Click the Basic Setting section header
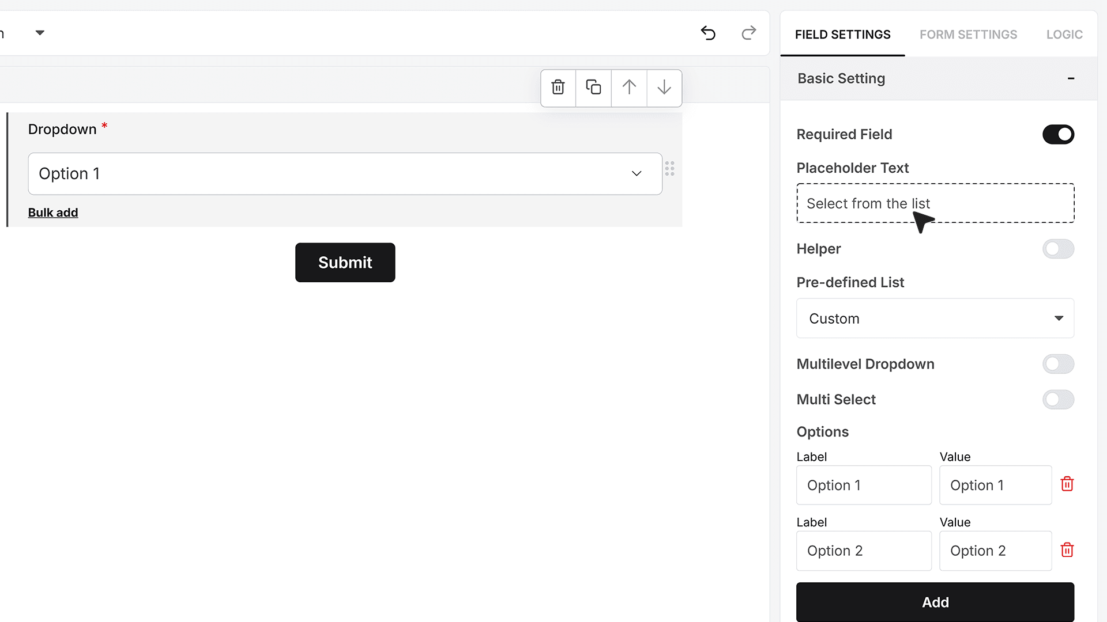The image size is (1107, 622). click(x=939, y=78)
